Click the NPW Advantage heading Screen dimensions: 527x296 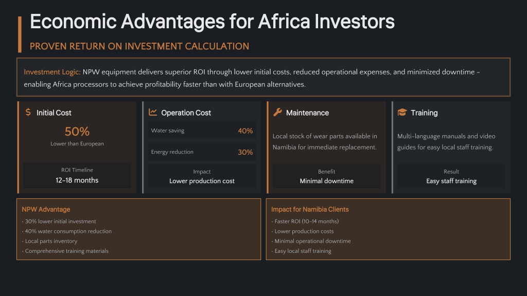tap(46, 209)
